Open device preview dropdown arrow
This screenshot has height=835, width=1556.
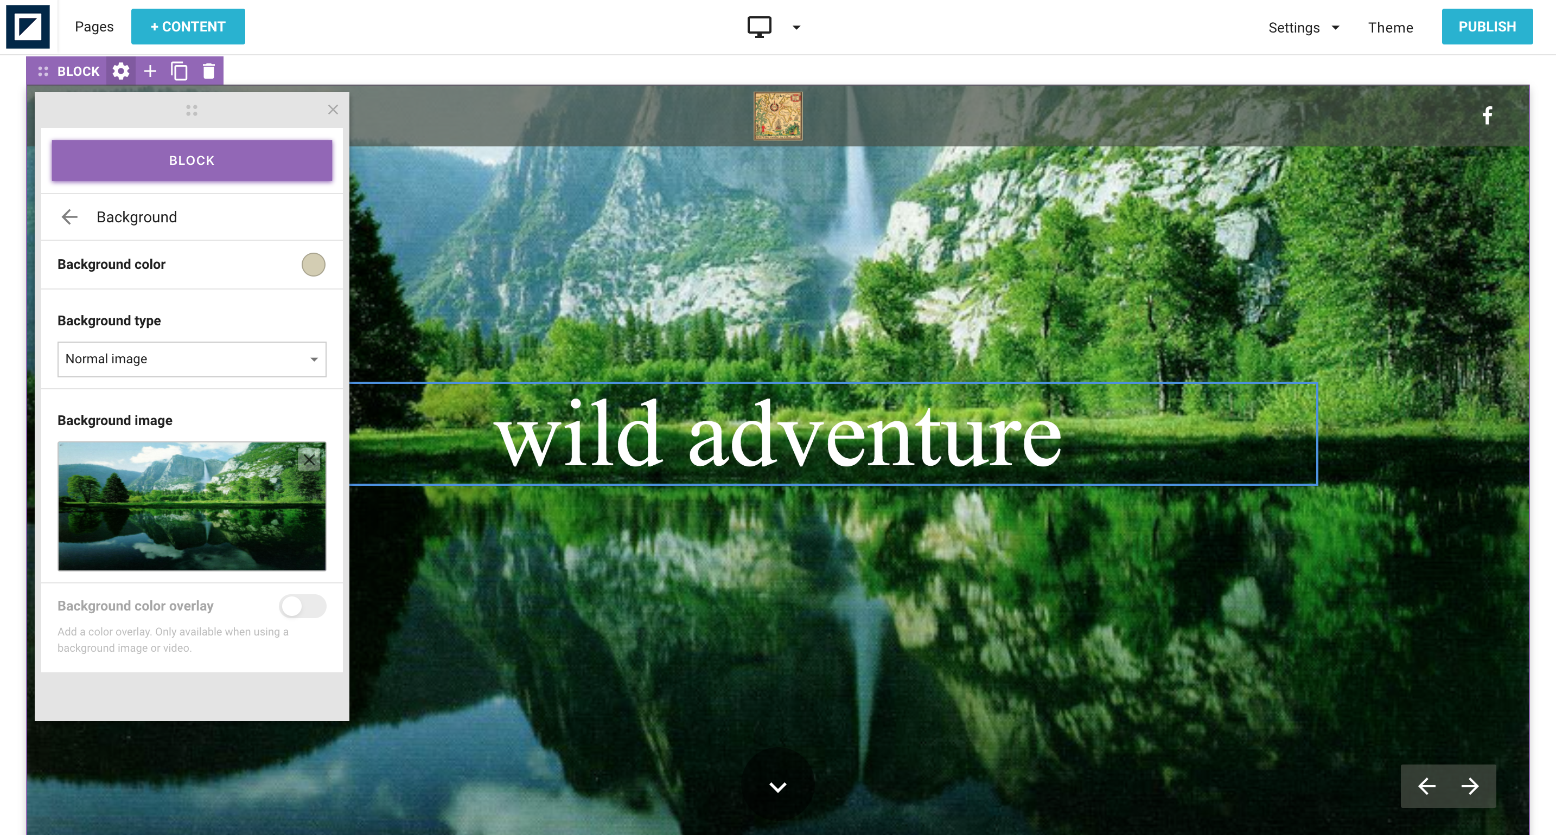(x=796, y=27)
